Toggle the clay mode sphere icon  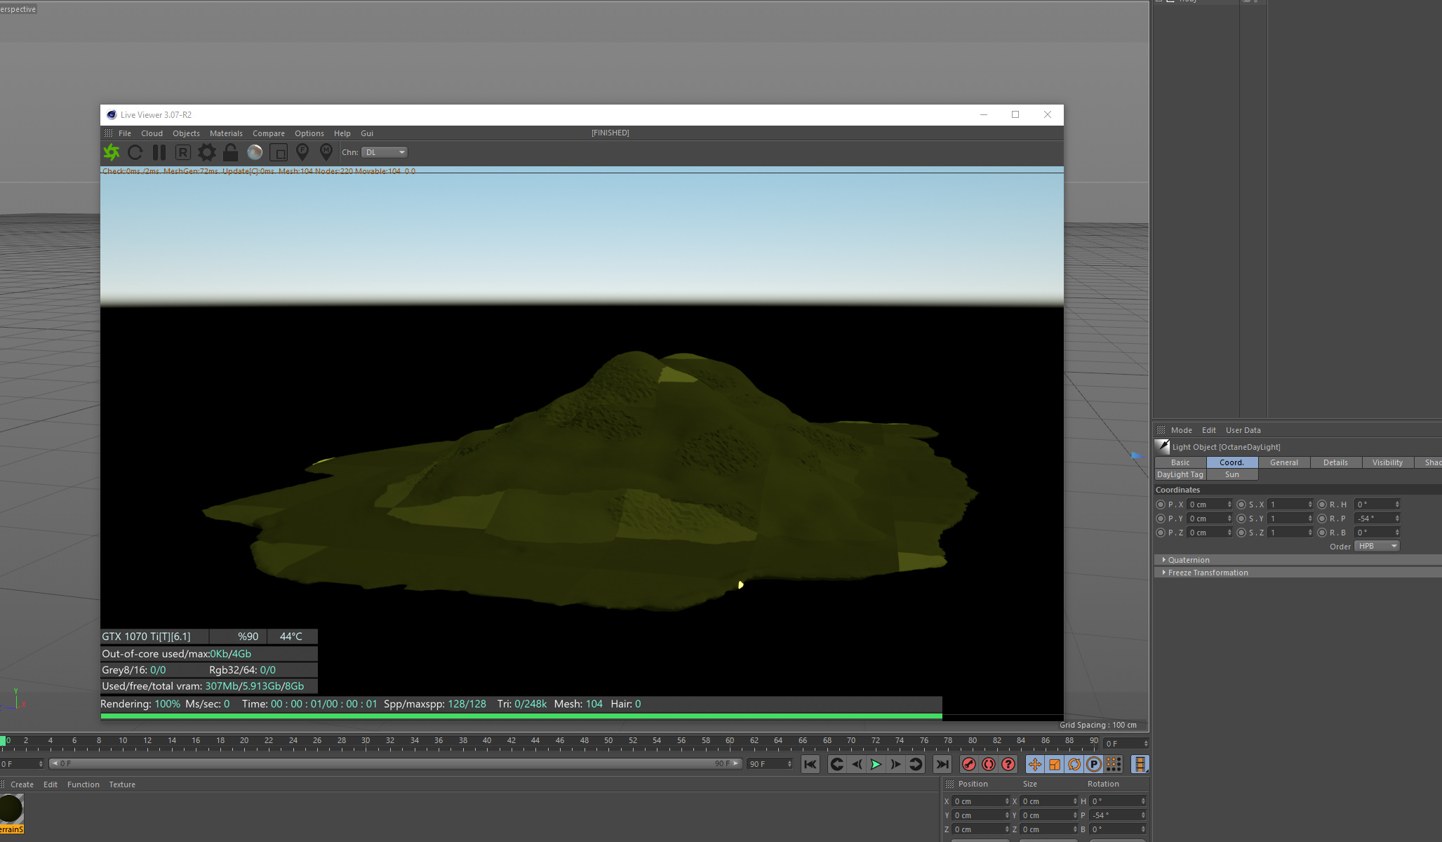tap(255, 152)
